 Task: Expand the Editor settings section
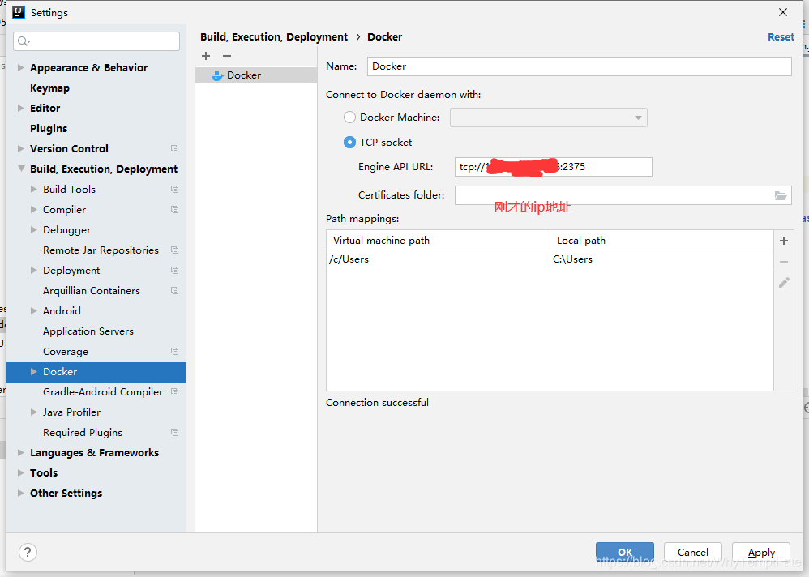(x=20, y=109)
